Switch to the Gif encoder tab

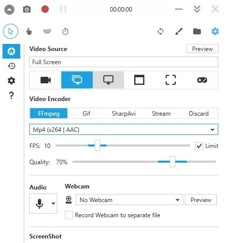[x=86, y=113]
